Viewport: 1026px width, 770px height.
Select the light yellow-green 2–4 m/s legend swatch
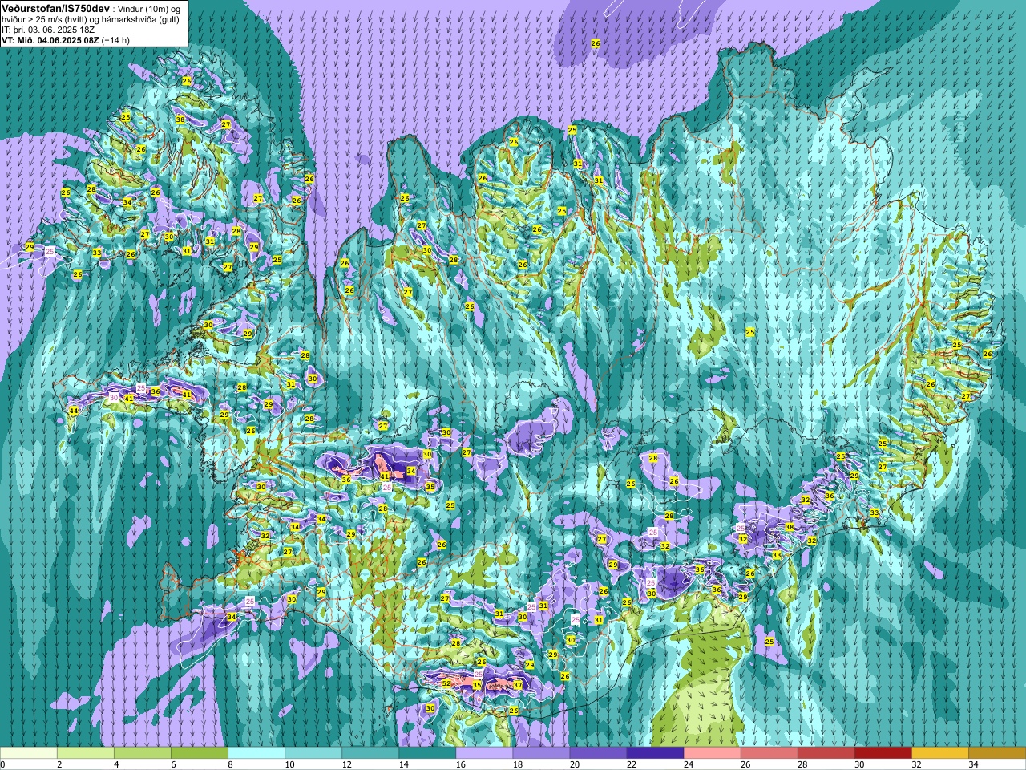click(x=86, y=753)
